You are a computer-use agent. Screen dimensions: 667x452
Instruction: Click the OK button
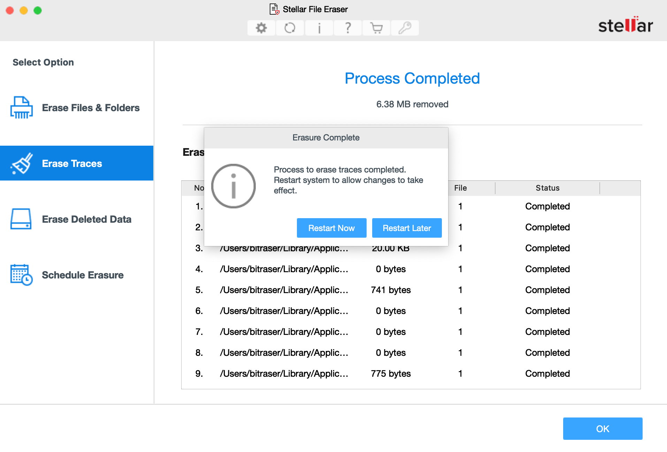point(603,429)
